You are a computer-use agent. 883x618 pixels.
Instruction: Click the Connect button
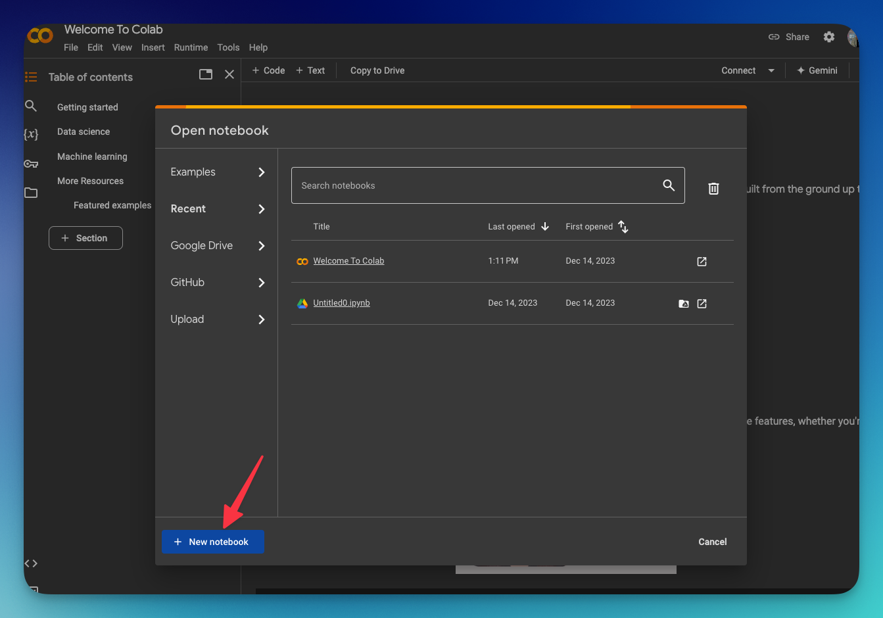(738, 70)
